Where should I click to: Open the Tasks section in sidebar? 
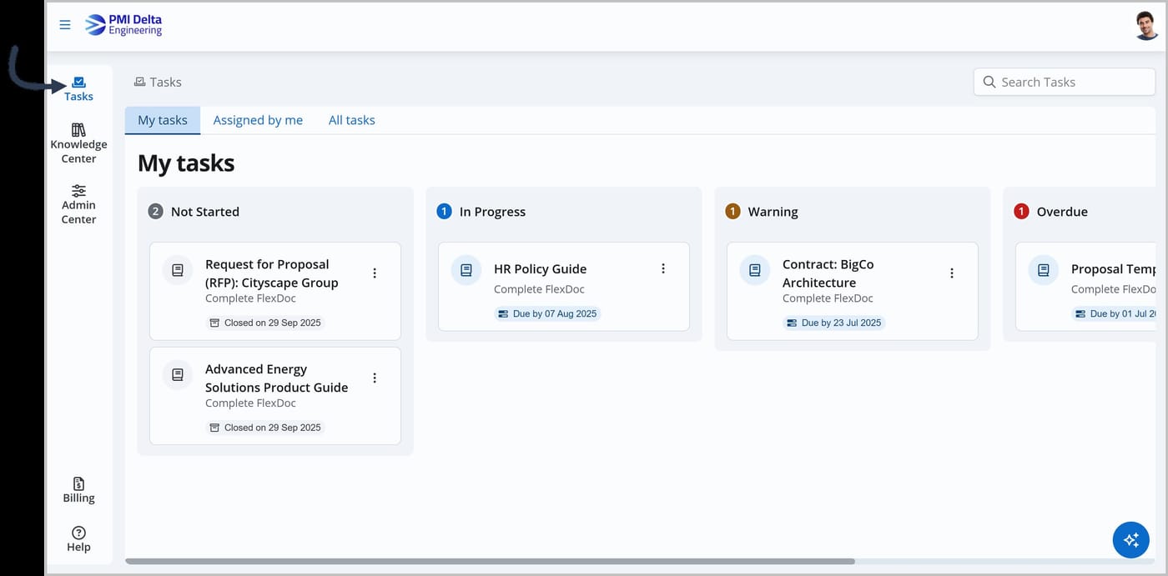[78, 89]
